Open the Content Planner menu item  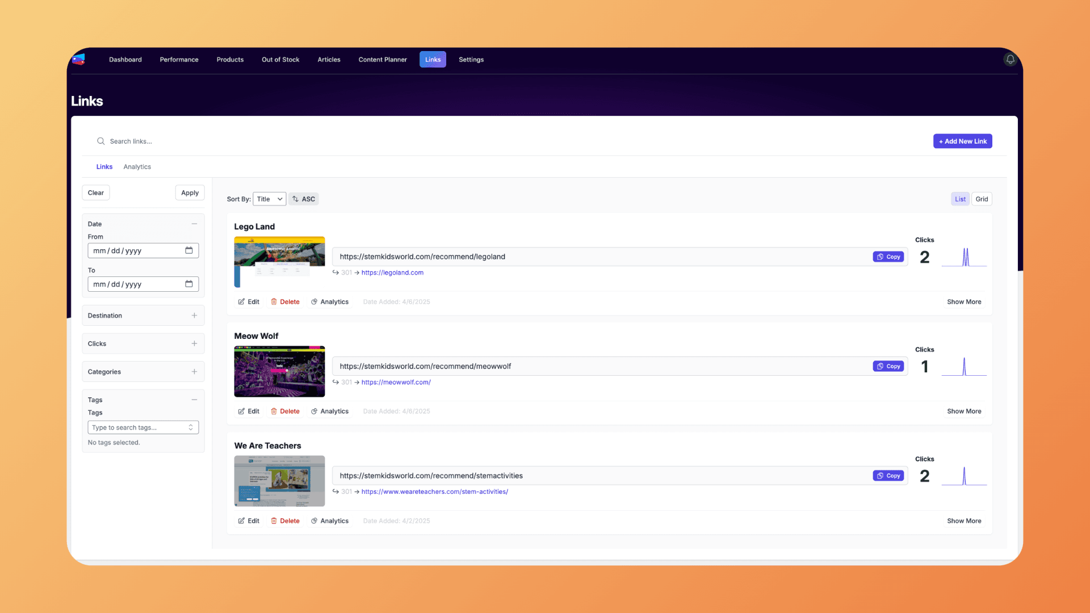pos(382,59)
